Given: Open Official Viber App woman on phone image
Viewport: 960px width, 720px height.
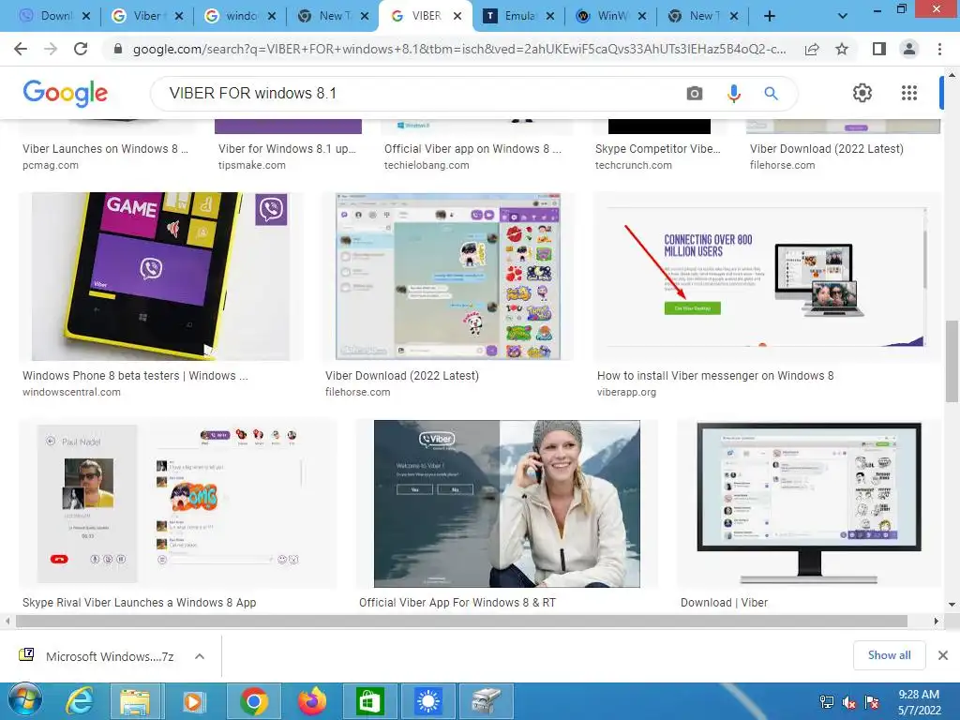Looking at the screenshot, I should click(x=507, y=503).
